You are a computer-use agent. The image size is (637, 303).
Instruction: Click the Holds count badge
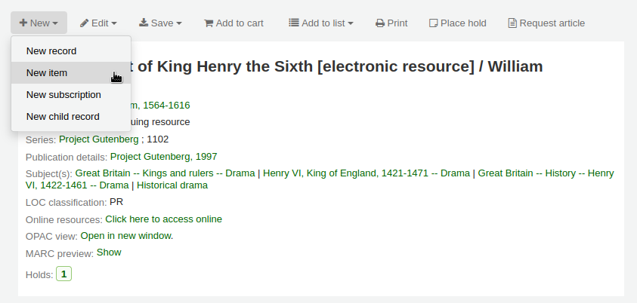63,274
